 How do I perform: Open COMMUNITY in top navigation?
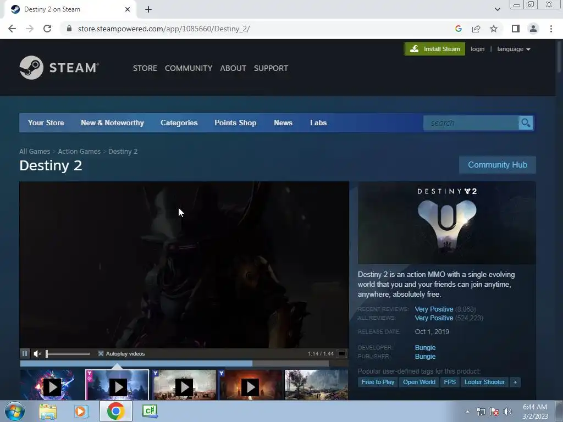click(189, 68)
